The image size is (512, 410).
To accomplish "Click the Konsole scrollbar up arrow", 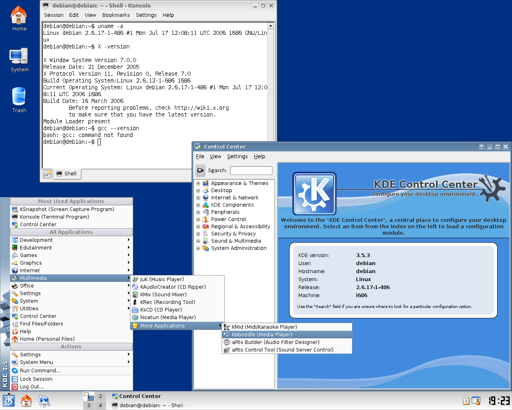I will pos(271,26).
